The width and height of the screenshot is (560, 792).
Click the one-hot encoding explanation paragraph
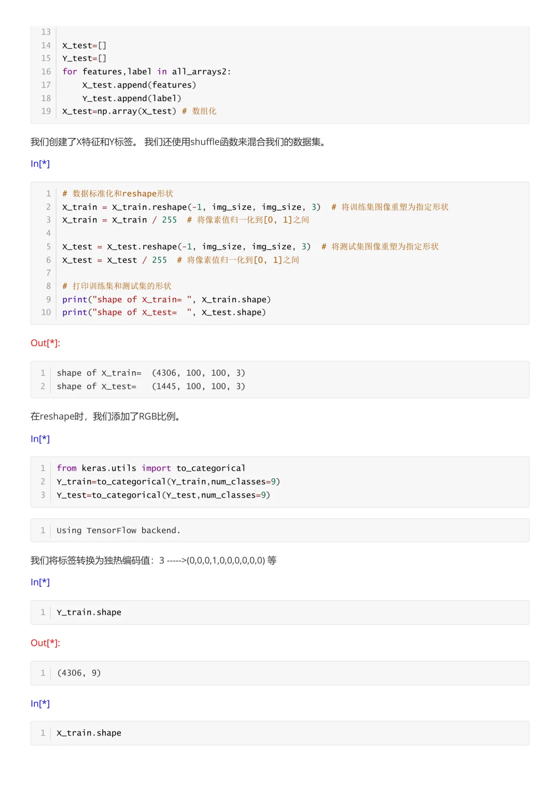pos(153,561)
